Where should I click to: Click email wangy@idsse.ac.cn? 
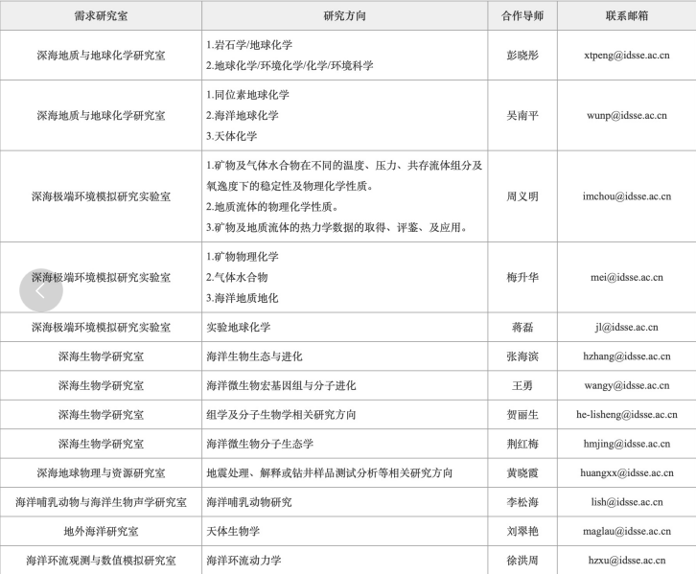coord(627,385)
